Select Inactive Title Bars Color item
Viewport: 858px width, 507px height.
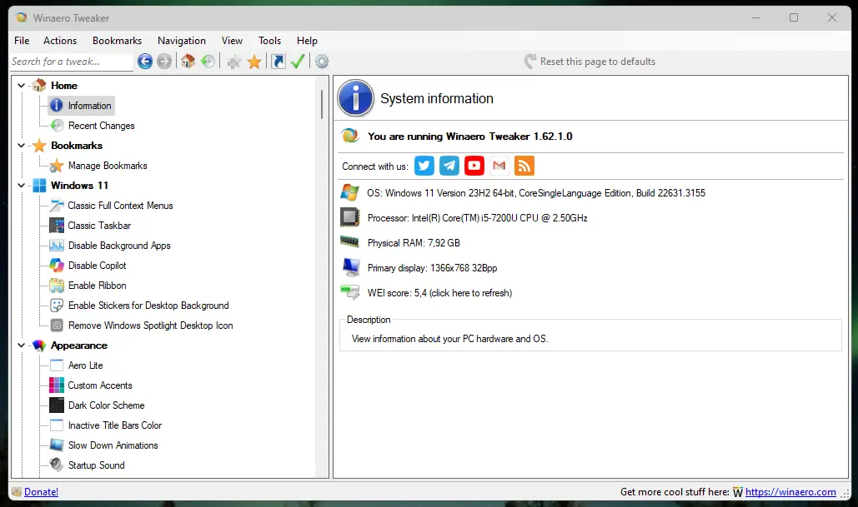(115, 425)
